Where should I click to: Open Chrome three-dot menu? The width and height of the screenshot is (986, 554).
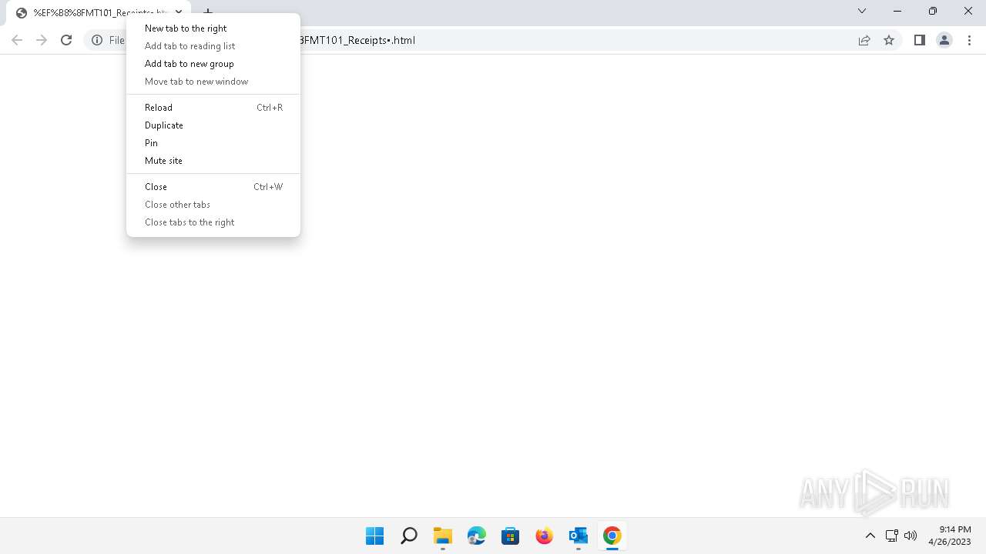point(969,40)
